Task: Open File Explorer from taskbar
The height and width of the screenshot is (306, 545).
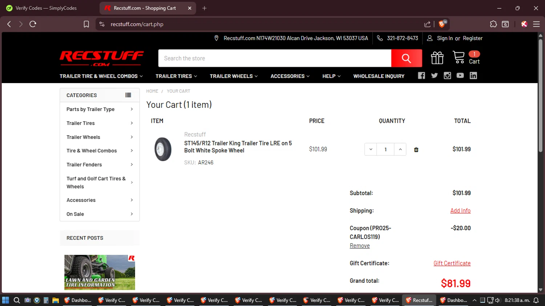Action: pyautogui.click(x=56, y=300)
